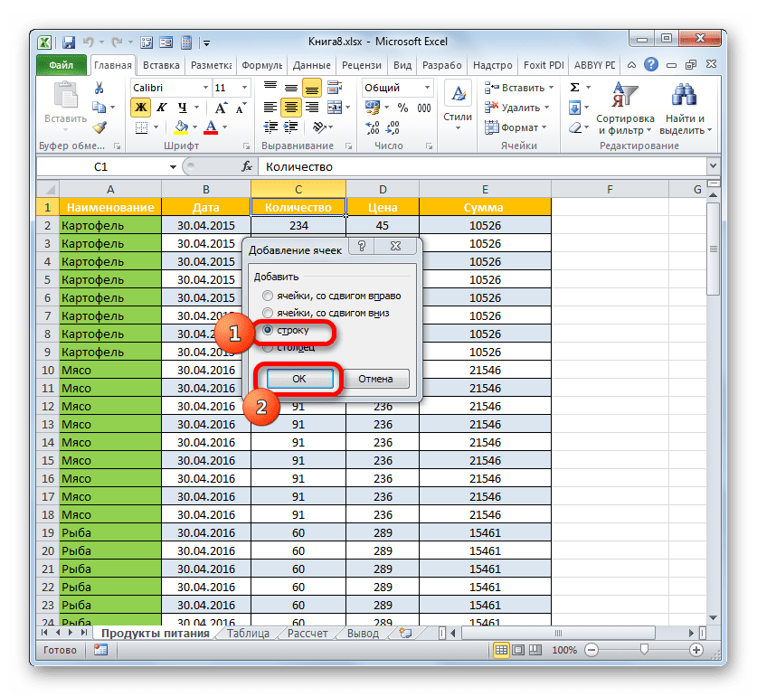This screenshot has height=696, width=757.
Task: Select the Format Painter brush icon
Action: 99,127
